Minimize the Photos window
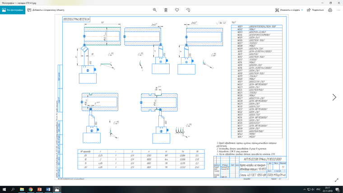This screenshot has height=193, width=343. coord(322,3)
